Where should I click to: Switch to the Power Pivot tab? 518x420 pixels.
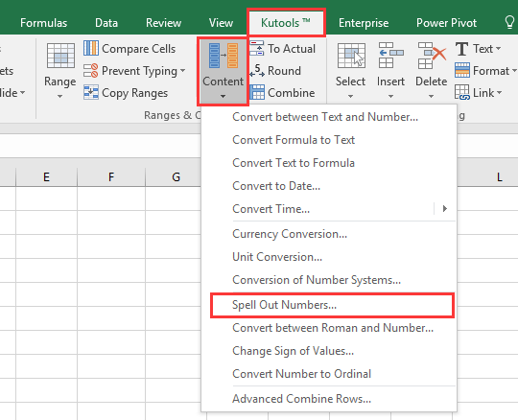pos(446,23)
